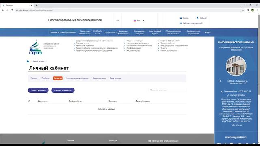Click the Выход logout link
Viewport: 260px width, 146px height.
pyautogui.click(x=186, y=18)
